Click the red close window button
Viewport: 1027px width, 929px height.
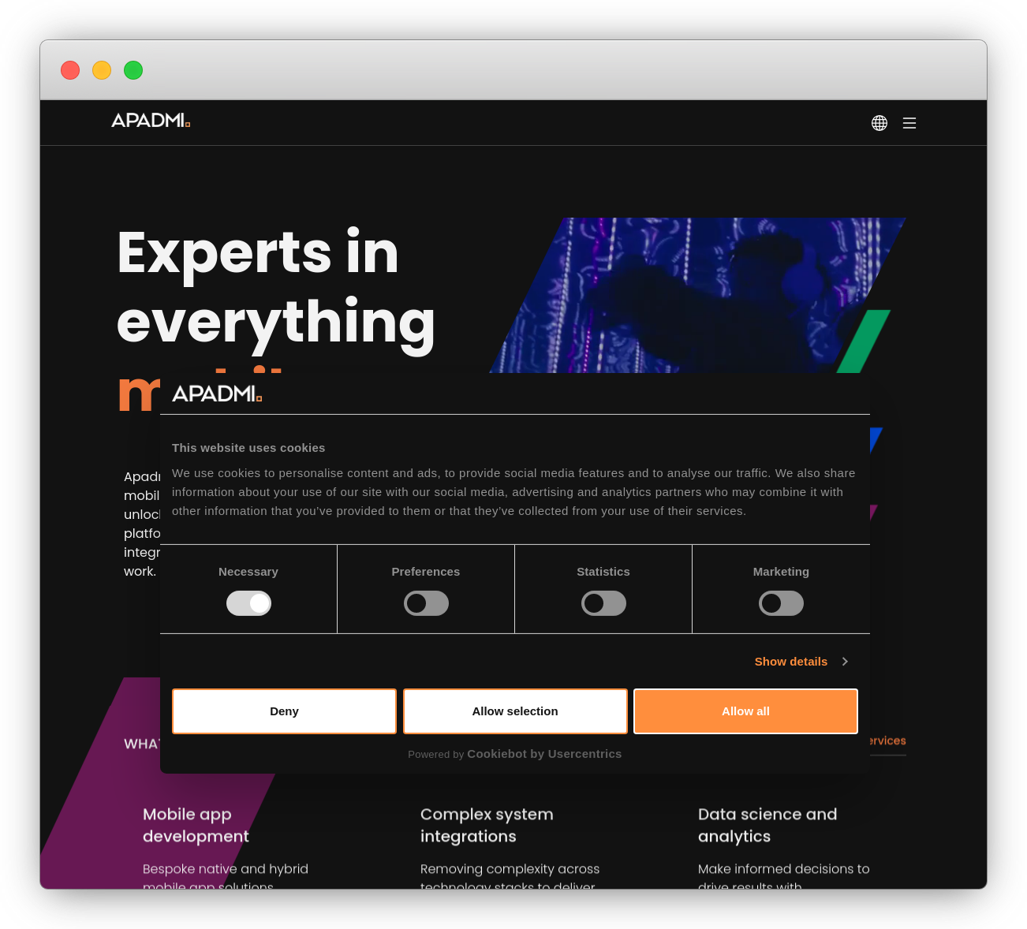[x=70, y=70]
